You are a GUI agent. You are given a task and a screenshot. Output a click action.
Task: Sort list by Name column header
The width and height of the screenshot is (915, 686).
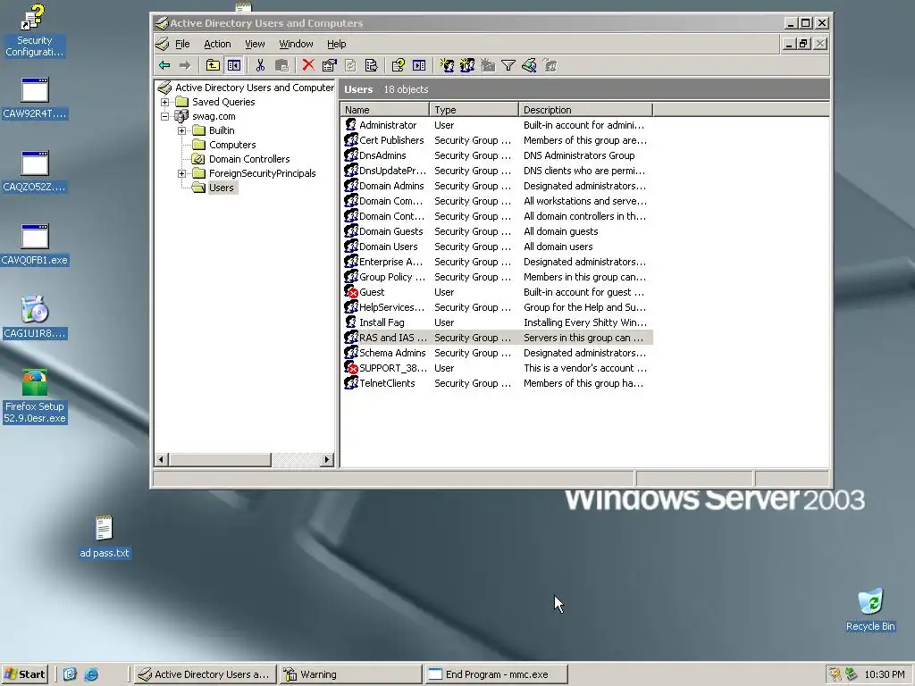[384, 110]
